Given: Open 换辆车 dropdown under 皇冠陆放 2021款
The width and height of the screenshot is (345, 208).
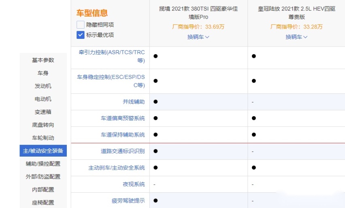Looking at the screenshot, I should point(296,37).
